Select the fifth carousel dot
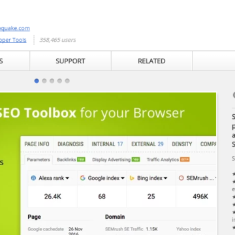The image size is (235, 235). pos(67,81)
